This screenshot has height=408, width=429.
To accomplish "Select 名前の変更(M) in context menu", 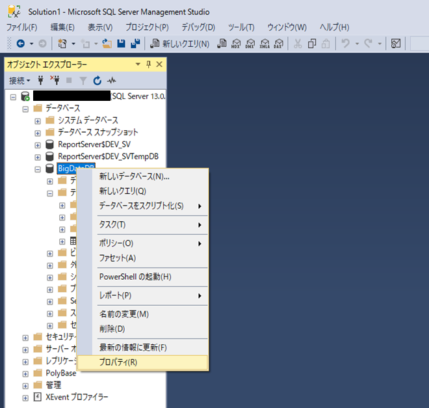I will (142, 314).
